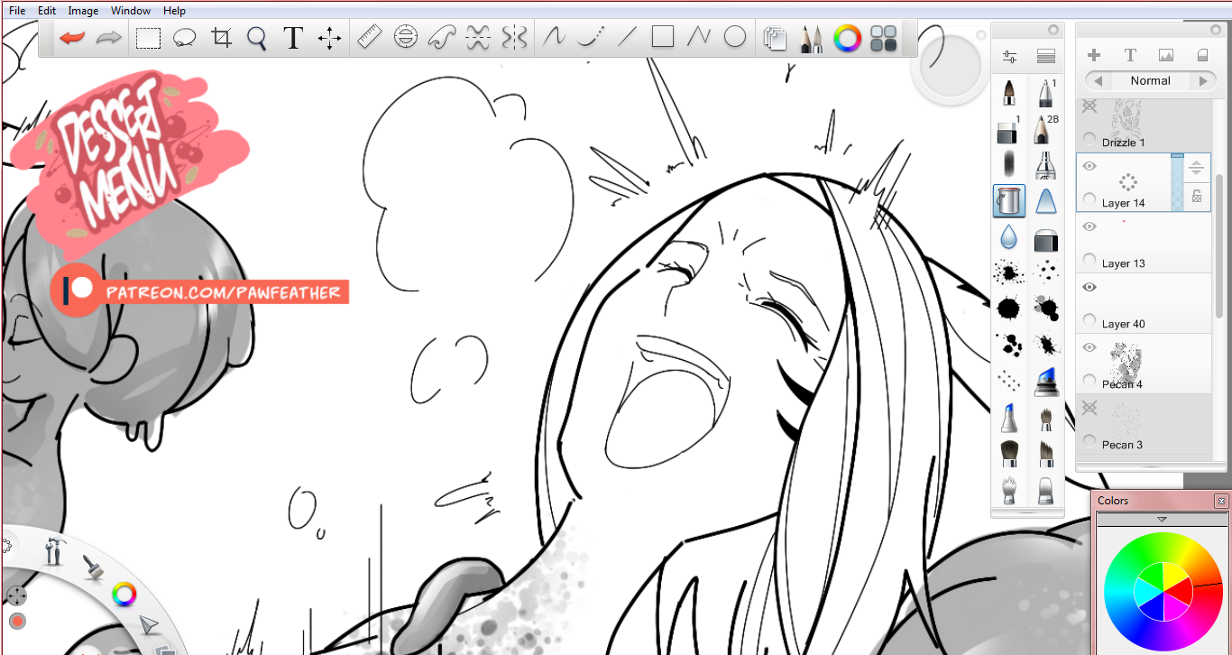Add a new layer with the plus button
The image size is (1232, 655).
[1094, 55]
